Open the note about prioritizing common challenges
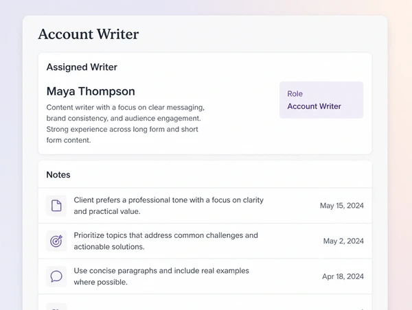This screenshot has height=310, width=412. click(x=205, y=241)
